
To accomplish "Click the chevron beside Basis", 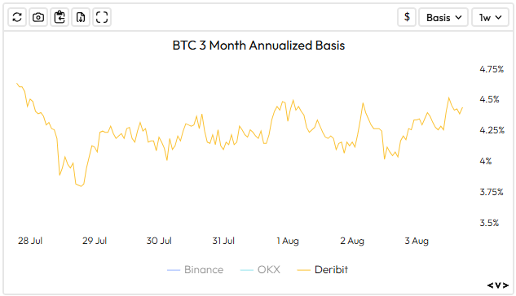I will coord(458,17).
